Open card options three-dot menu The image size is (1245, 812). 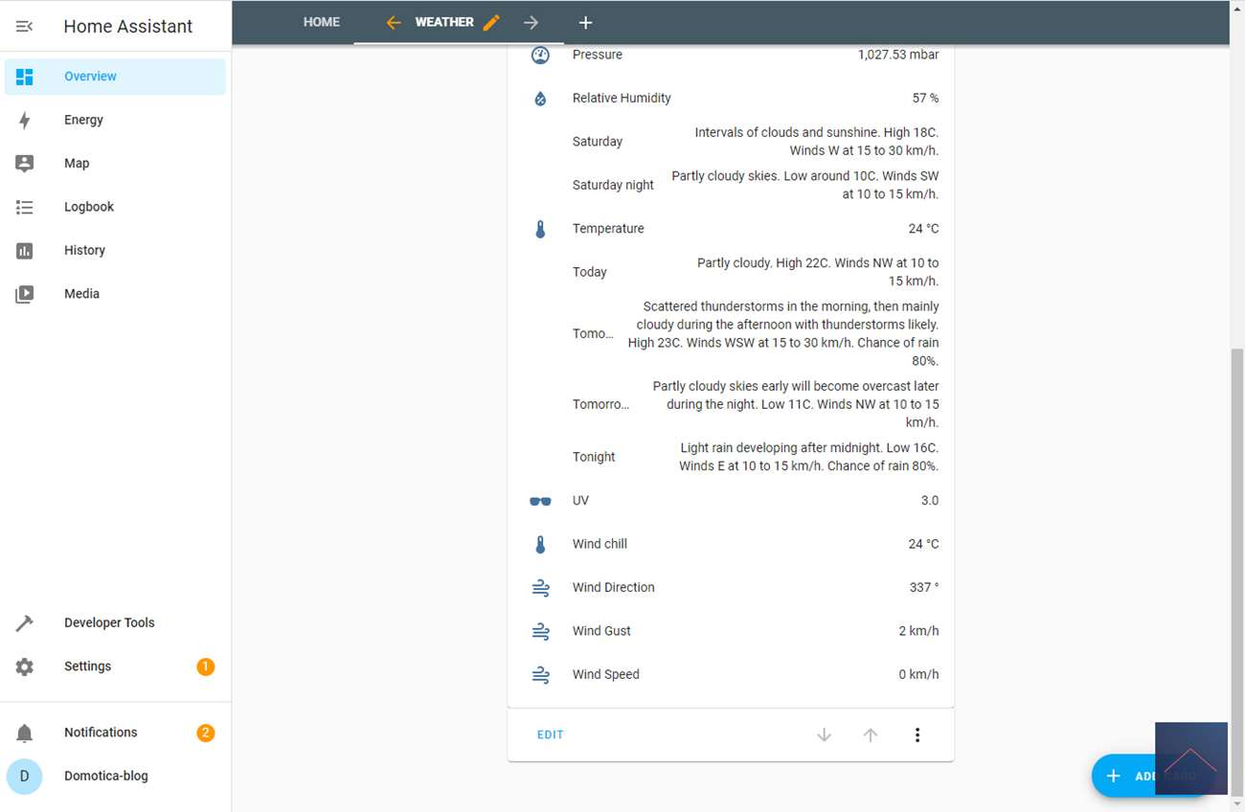pyautogui.click(x=917, y=734)
